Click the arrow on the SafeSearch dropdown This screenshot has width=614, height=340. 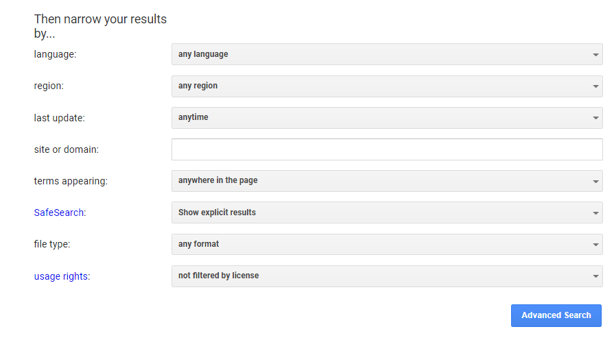pyautogui.click(x=595, y=213)
